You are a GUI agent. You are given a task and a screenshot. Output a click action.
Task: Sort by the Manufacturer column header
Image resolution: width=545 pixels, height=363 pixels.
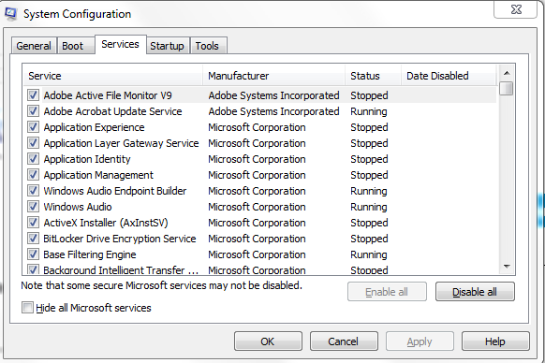pyautogui.click(x=273, y=76)
